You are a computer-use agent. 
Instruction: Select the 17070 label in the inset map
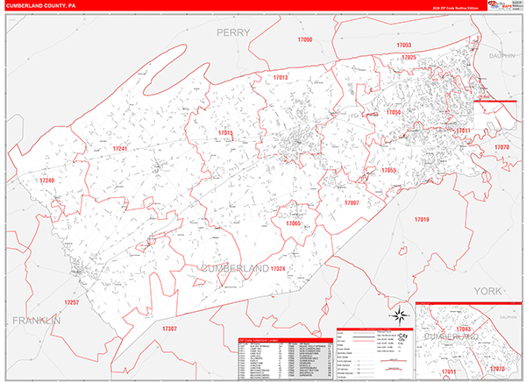pyautogui.click(x=497, y=369)
